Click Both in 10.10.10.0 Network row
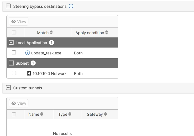194x136 pixels. pyautogui.click(x=78, y=74)
